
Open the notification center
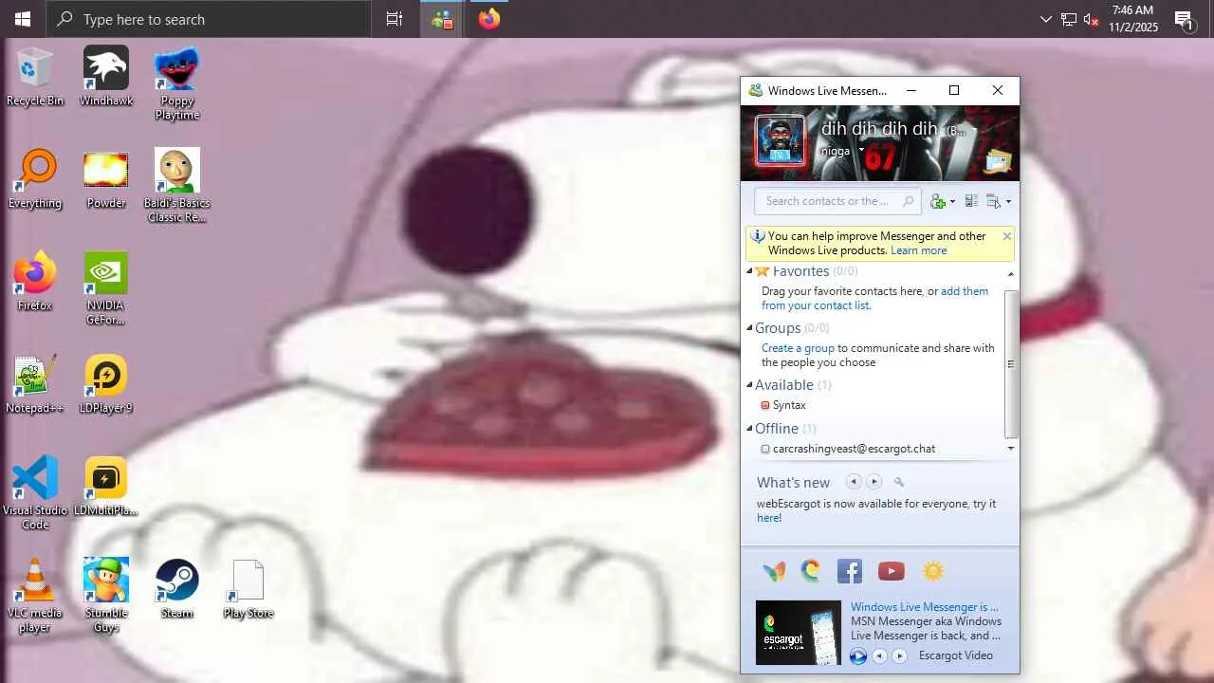click(x=1184, y=19)
